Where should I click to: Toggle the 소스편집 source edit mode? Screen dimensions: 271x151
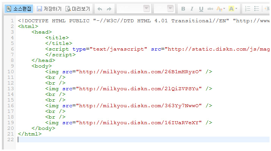[19, 9]
